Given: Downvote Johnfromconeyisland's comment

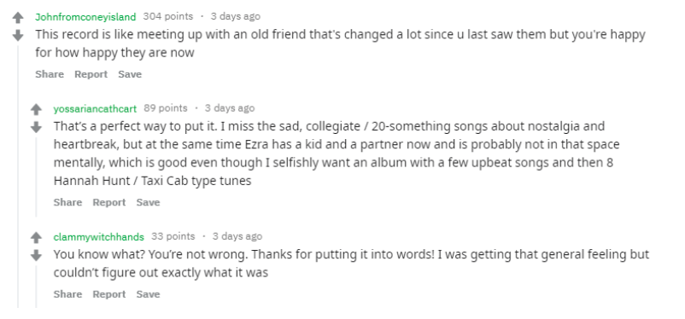Looking at the screenshot, I should coord(18,36).
